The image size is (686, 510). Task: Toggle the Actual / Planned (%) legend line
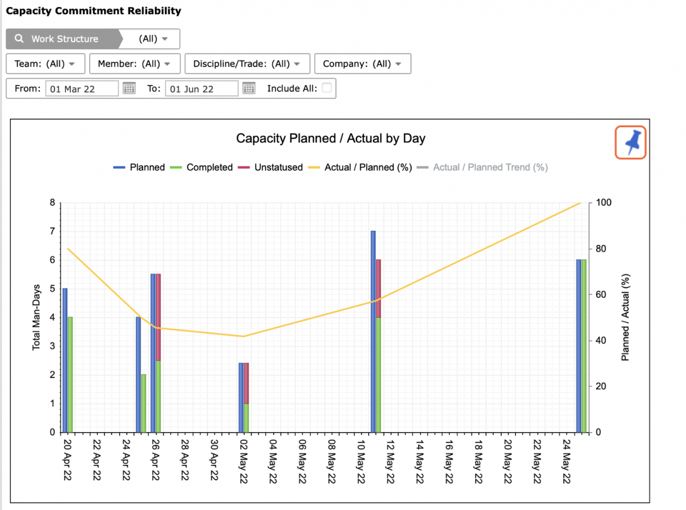[359, 168]
